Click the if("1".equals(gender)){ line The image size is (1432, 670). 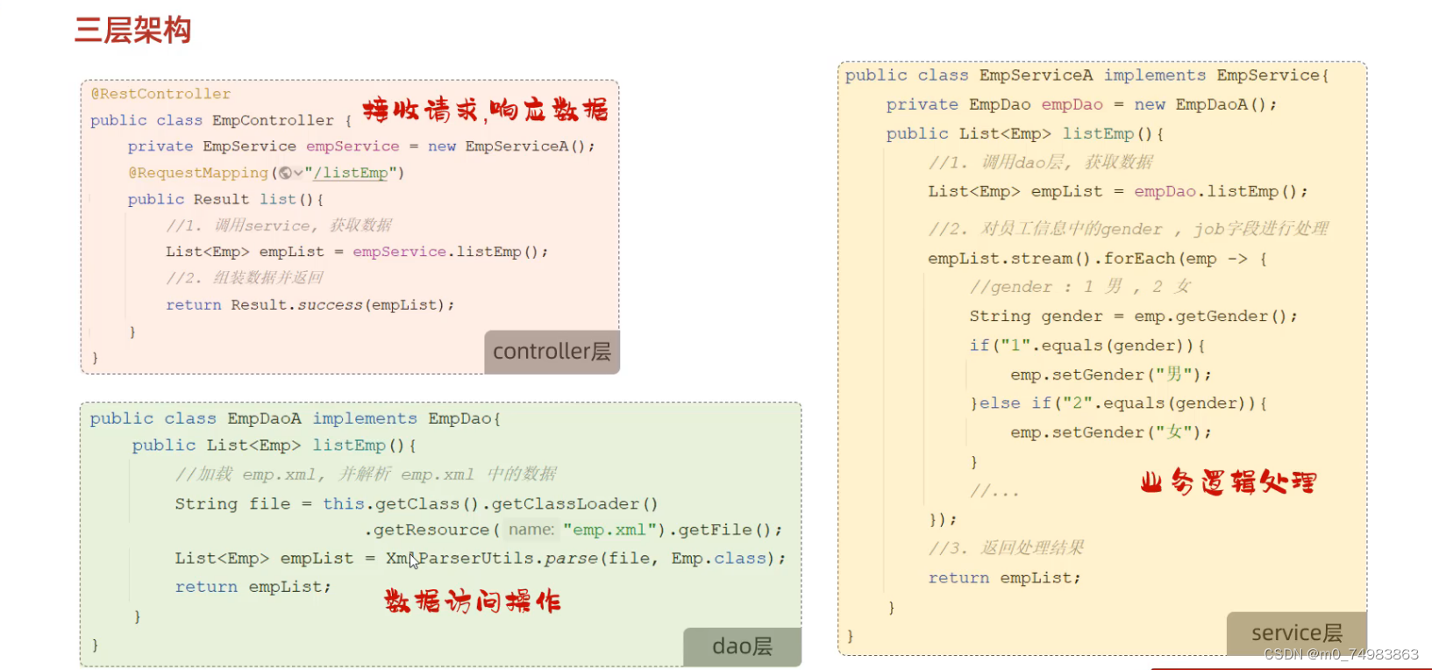coord(1087,346)
